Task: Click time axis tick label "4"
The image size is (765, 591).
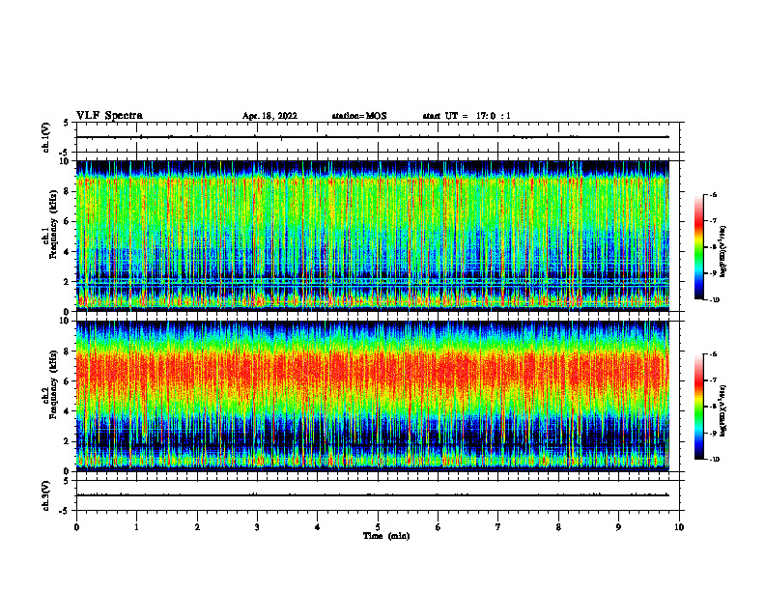Action: [318, 527]
